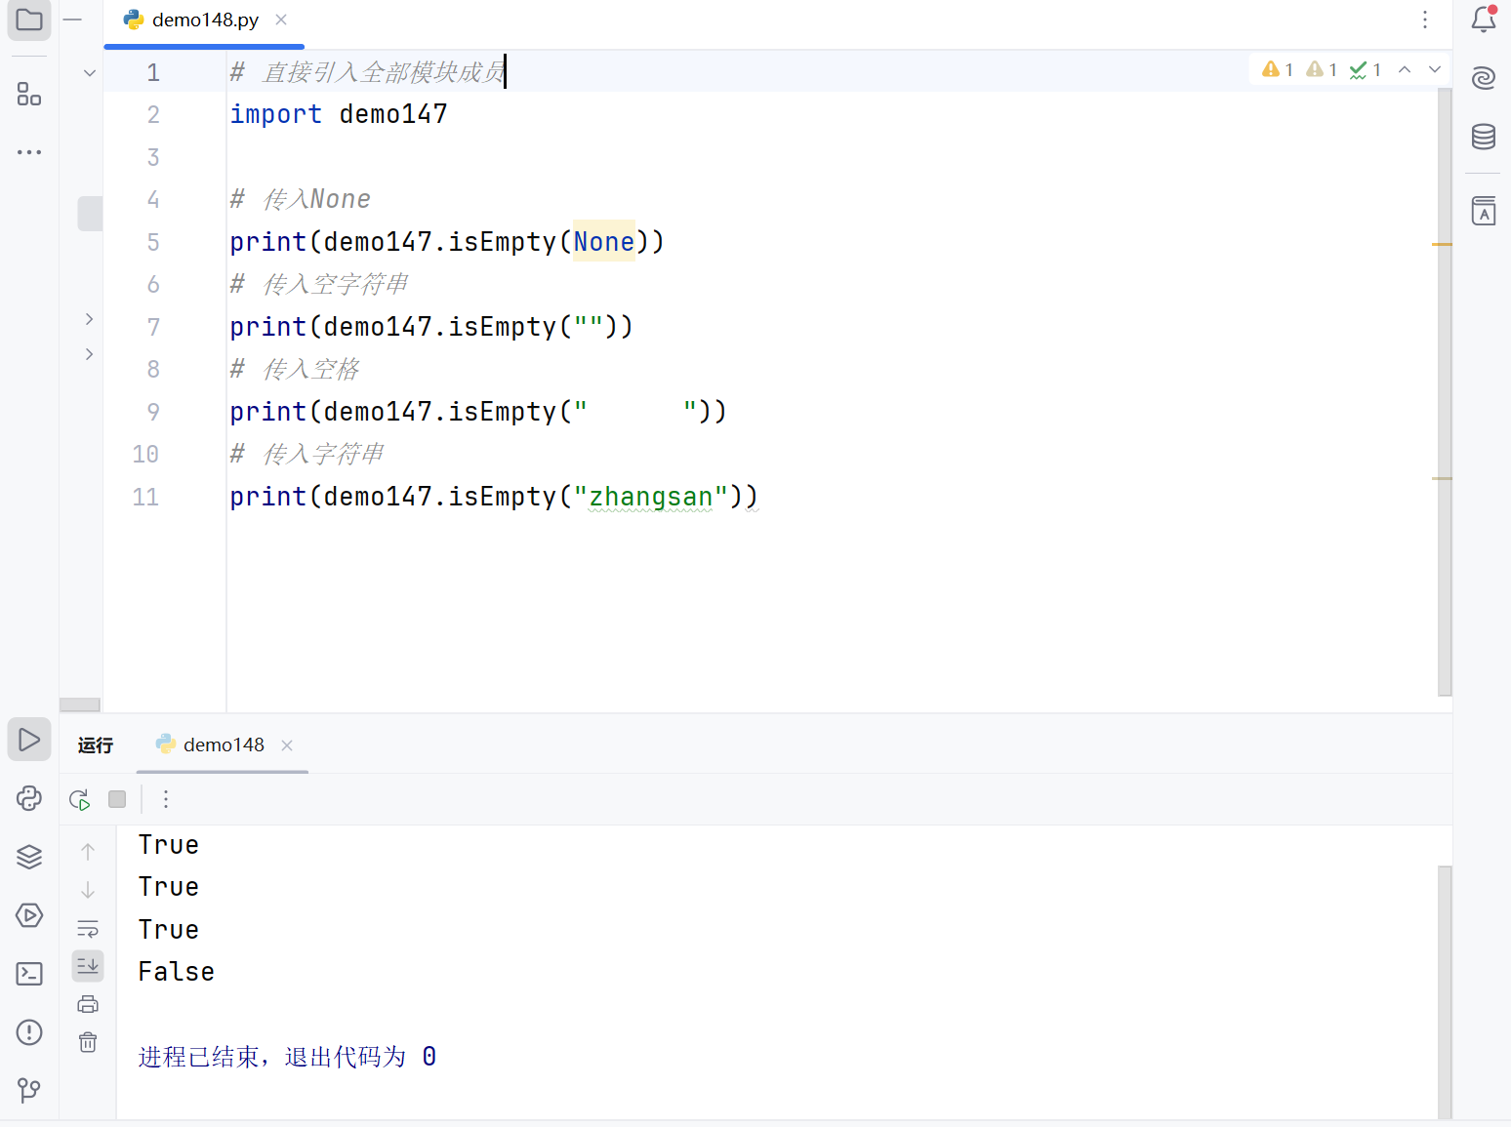Image resolution: width=1511 pixels, height=1127 pixels.
Task: Go to the next highlighted problem
Action: pyautogui.click(x=1435, y=69)
